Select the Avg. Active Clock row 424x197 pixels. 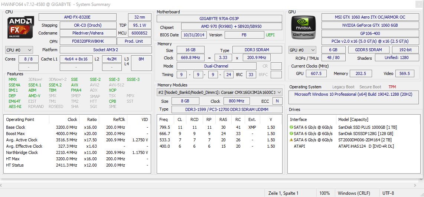tap(77, 140)
